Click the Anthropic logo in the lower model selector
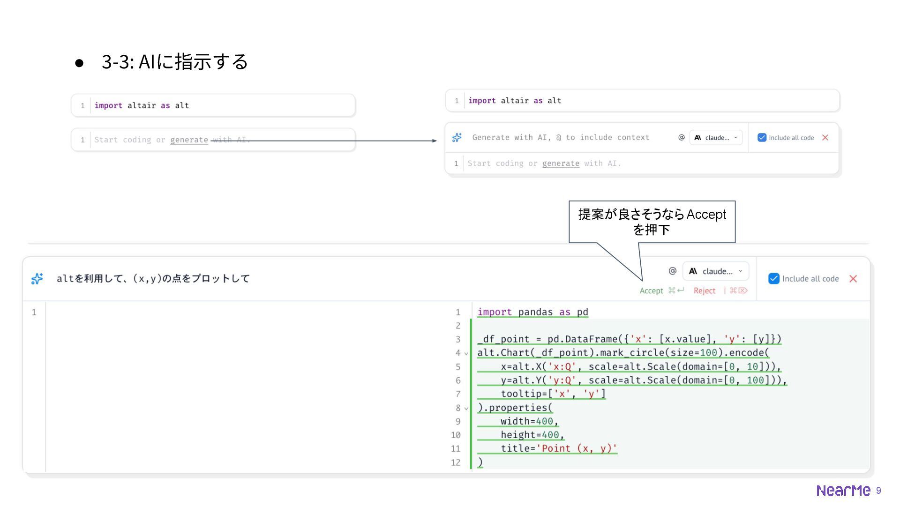The height and width of the screenshot is (506, 900). click(x=693, y=271)
